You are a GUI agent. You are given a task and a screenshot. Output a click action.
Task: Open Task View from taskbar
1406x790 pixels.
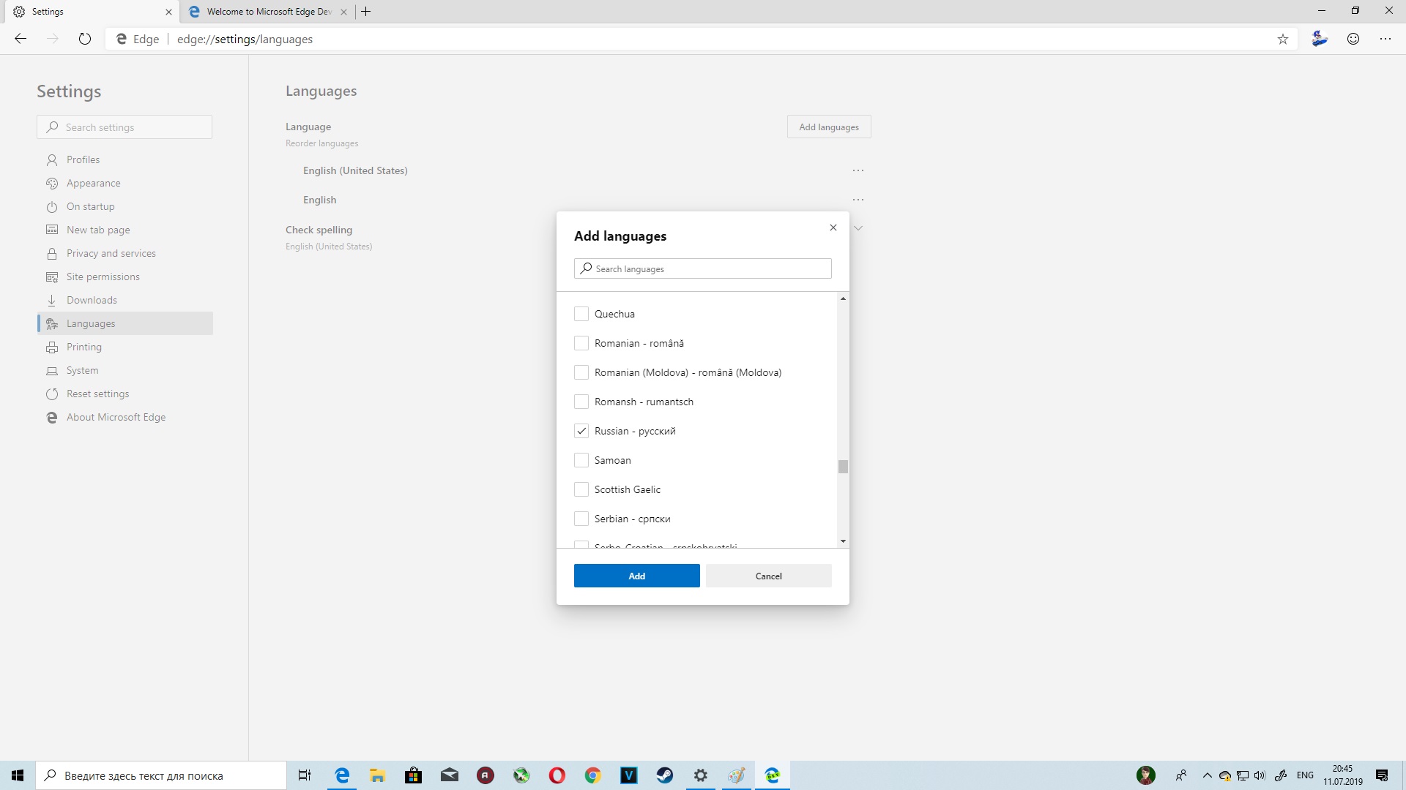click(x=305, y=775)
